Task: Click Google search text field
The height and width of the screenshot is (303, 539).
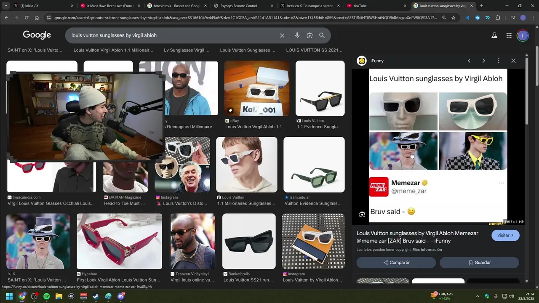Action: pyautogui.click(x=173, y=36)
